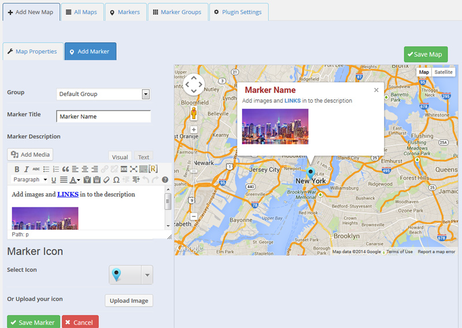Open the Add New Map tab
The height and width of the screenshot is (328, 462).
point(31,12)
